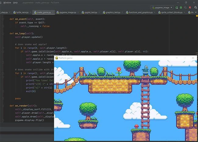Switch to the pygame_image.py tab

click(68, 12)
